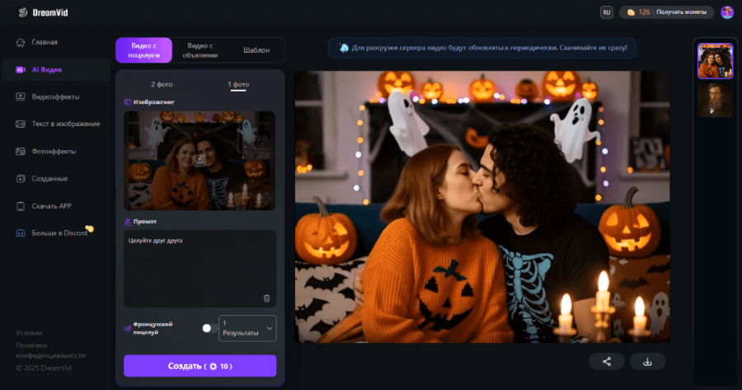Screen dimensions: 742x390
Task: Switch to the Видео с объятиями tab
Action: [x=201, y=50]
